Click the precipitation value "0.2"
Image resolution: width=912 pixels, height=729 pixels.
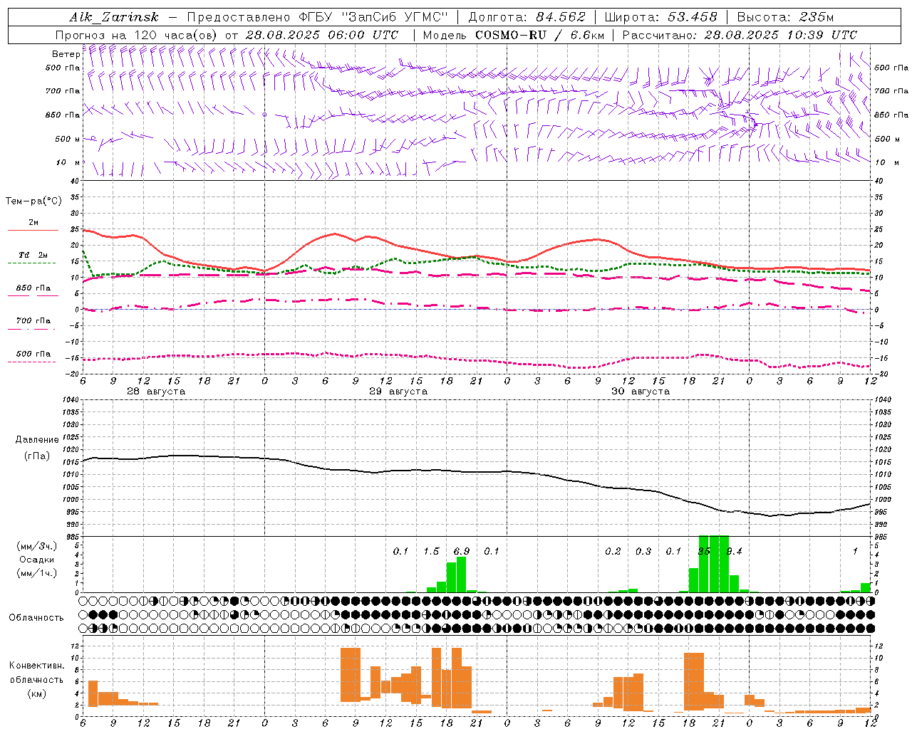[x=613, y=551]
